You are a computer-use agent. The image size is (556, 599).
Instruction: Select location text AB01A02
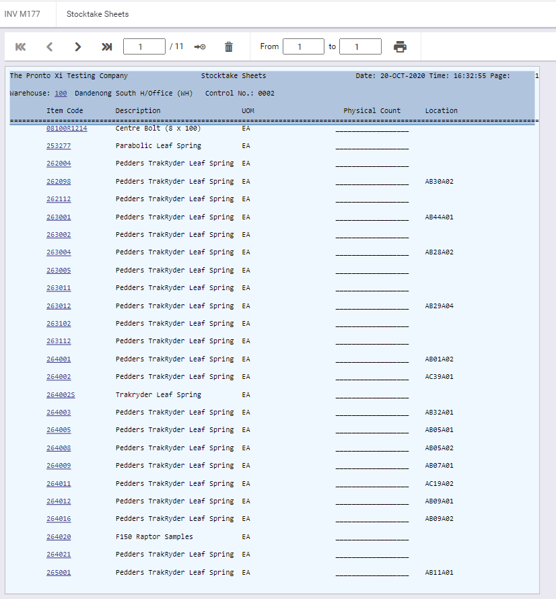click(x=439, y=359)
